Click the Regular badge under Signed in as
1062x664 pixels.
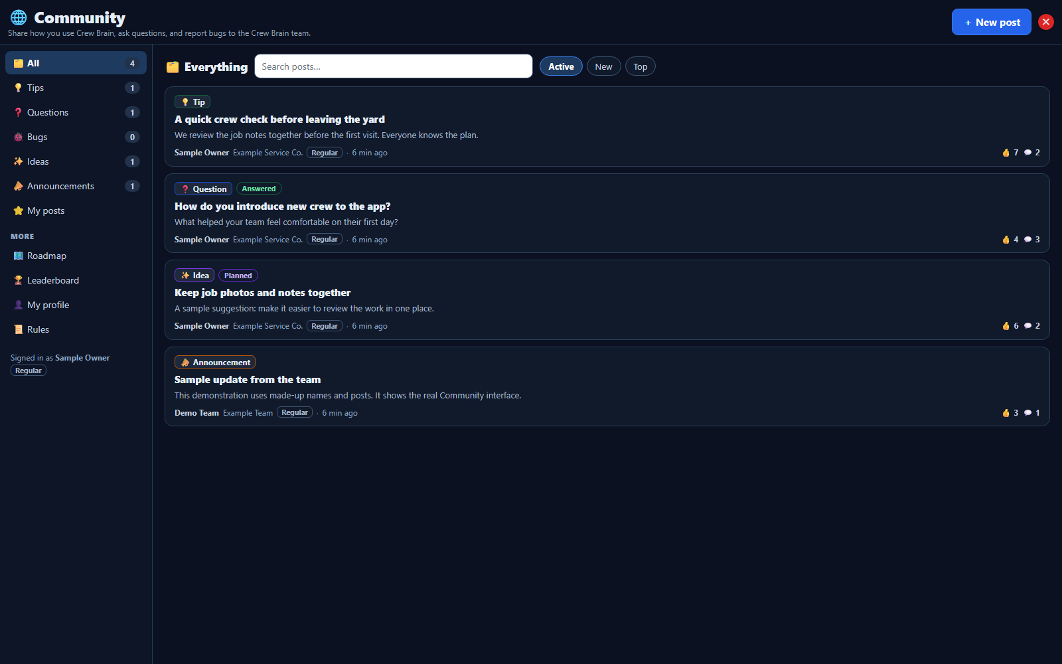click(29, 371)
